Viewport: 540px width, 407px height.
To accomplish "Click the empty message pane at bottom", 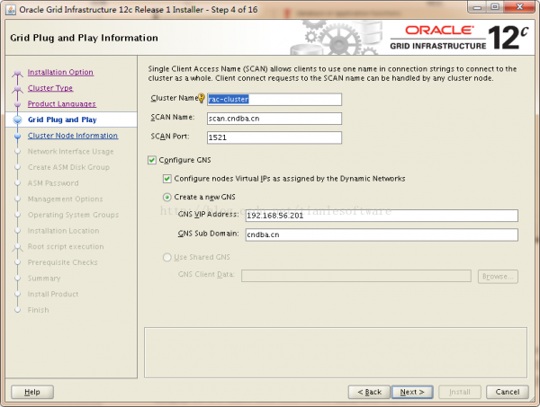I will tap(336, 353).
